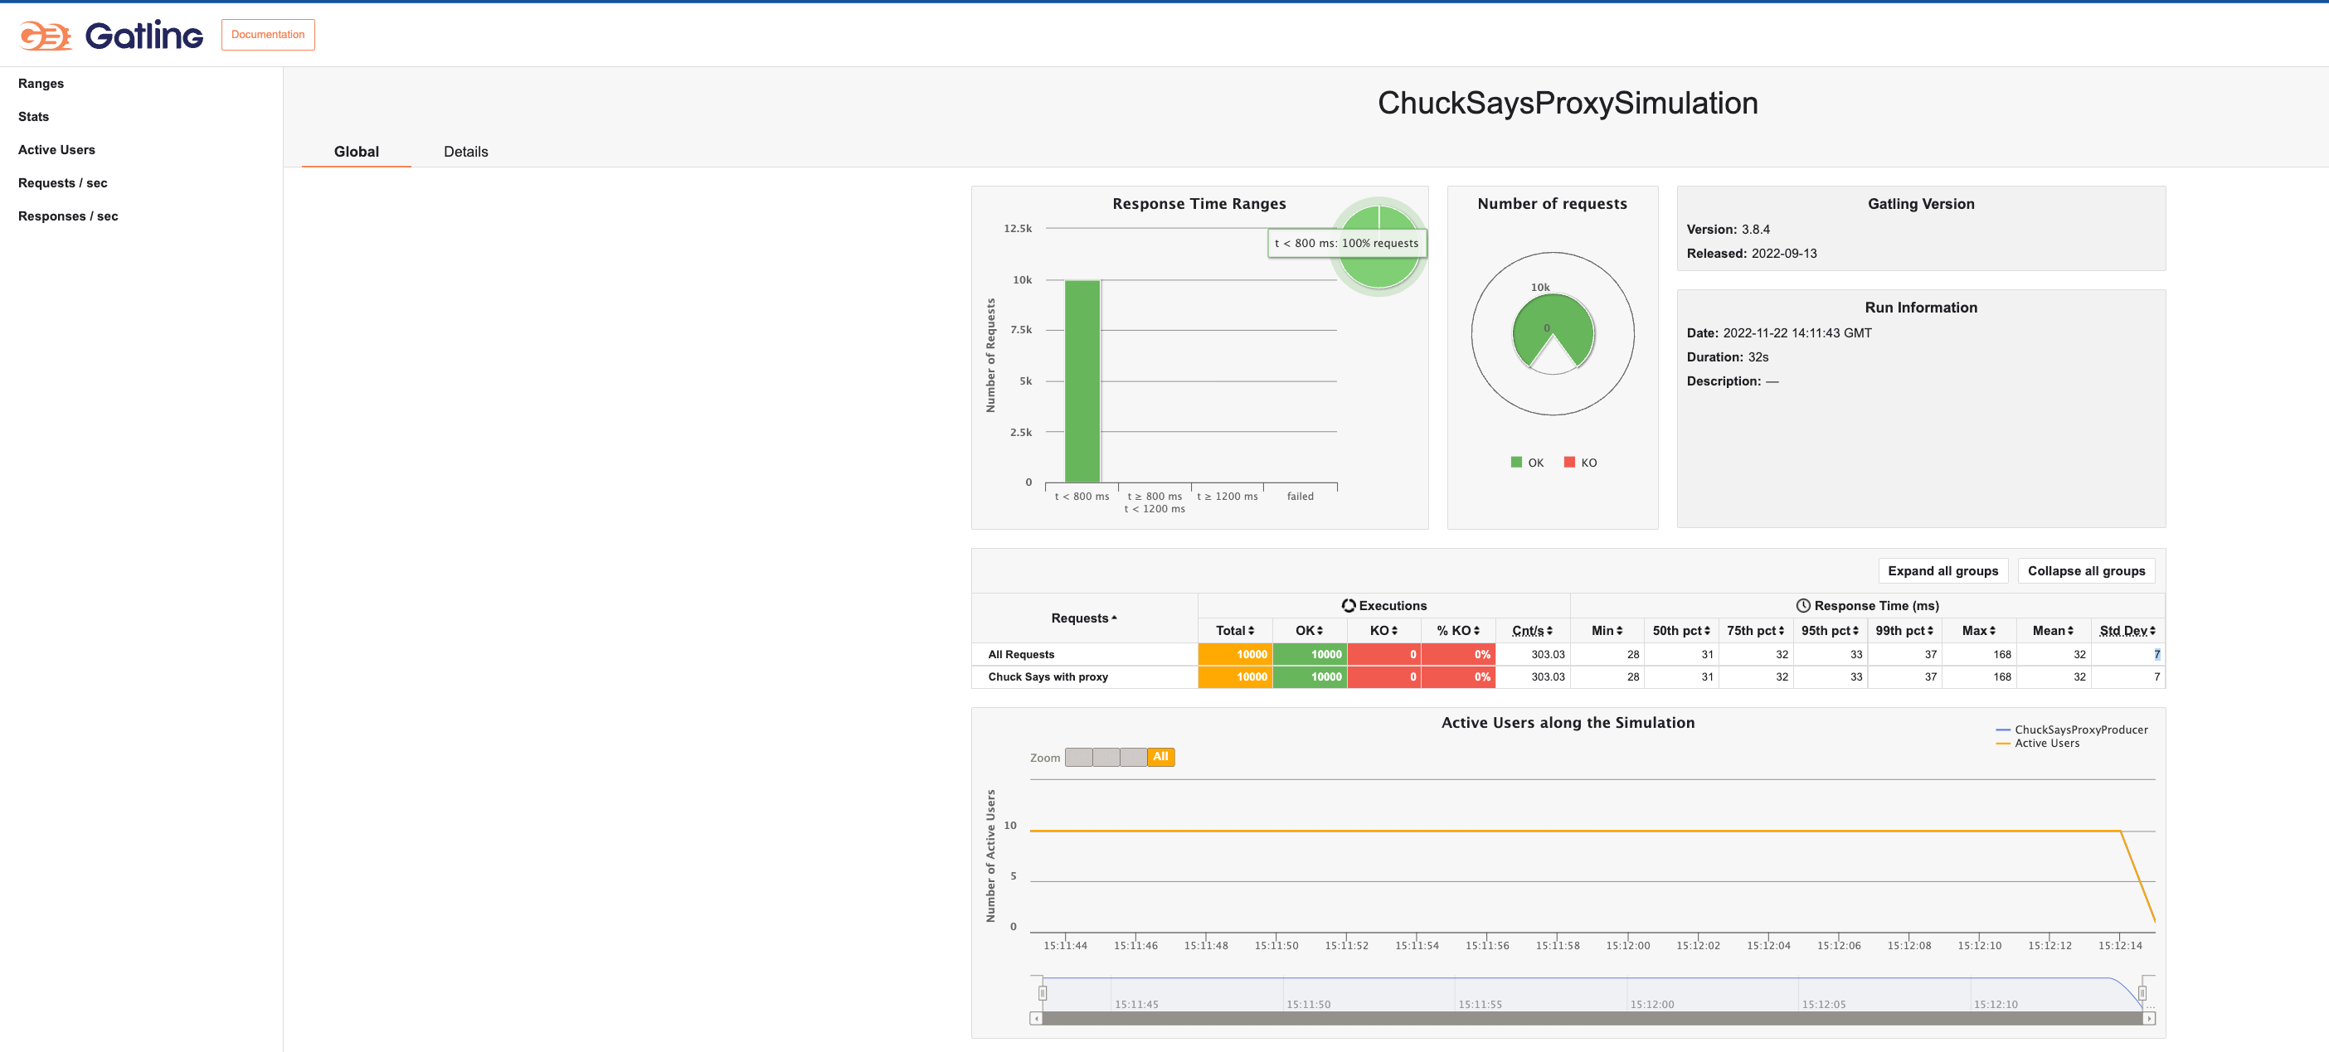Viewport: 2329px width, 1052px height.
Task: Click the Executions spinner icon in table header
Action: coord(1348,605)
